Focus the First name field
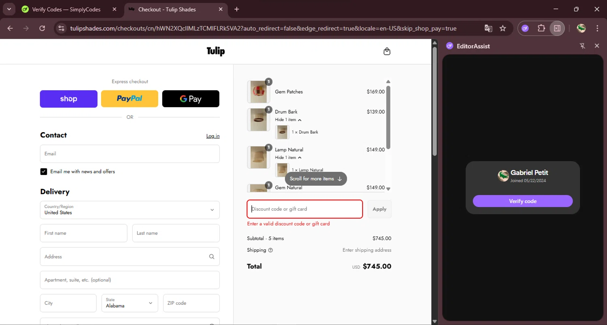The image size is (607, 325). point(84,233)
